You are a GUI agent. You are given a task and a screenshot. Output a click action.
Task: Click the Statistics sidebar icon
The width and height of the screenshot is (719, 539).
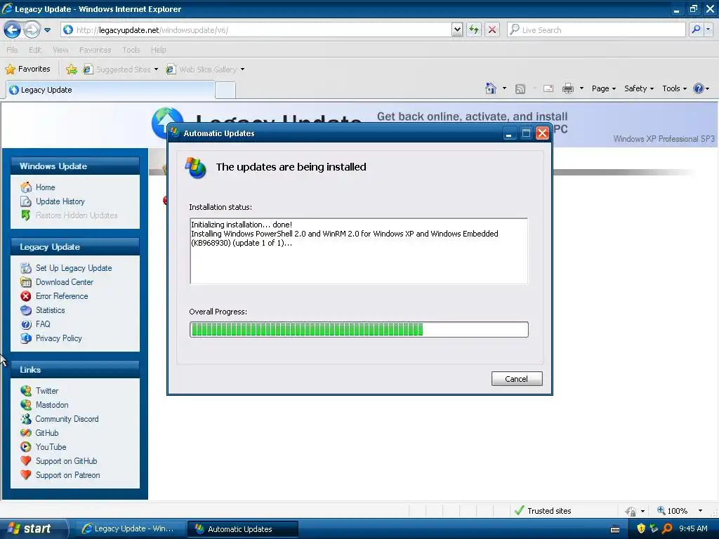(x=26, y=310)
